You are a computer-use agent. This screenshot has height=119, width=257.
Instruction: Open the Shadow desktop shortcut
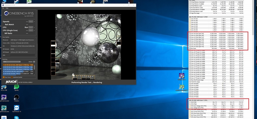17,98
